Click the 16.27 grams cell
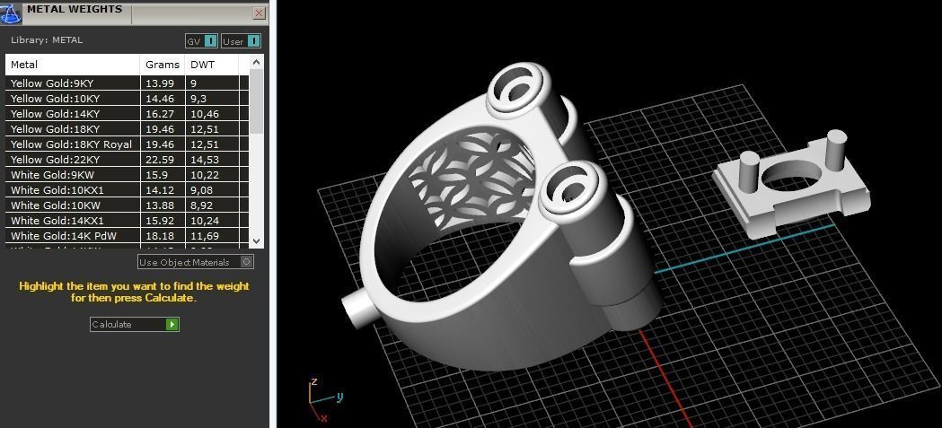The image size is (942, 428). point(163,113)
